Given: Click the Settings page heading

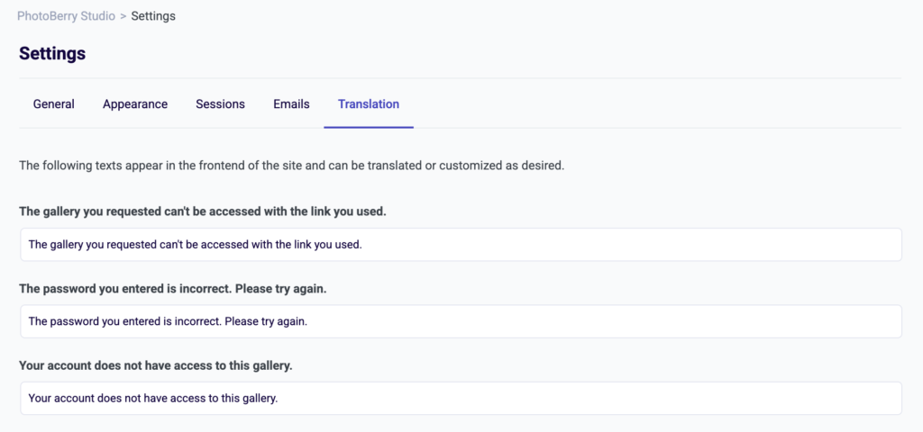Looking at the screenshot, I should coord(52,54).
